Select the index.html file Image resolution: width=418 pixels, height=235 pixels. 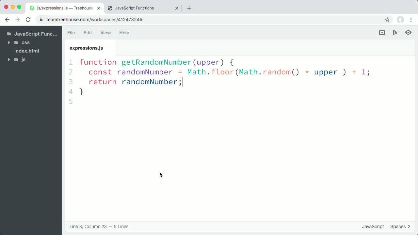(x=26, y=51)
